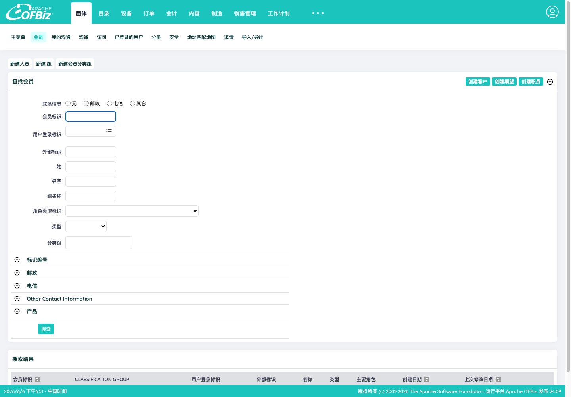This screenshot has width=571, height=397.
Task: Click the 主要角色 column header
Action: (366, 380)
